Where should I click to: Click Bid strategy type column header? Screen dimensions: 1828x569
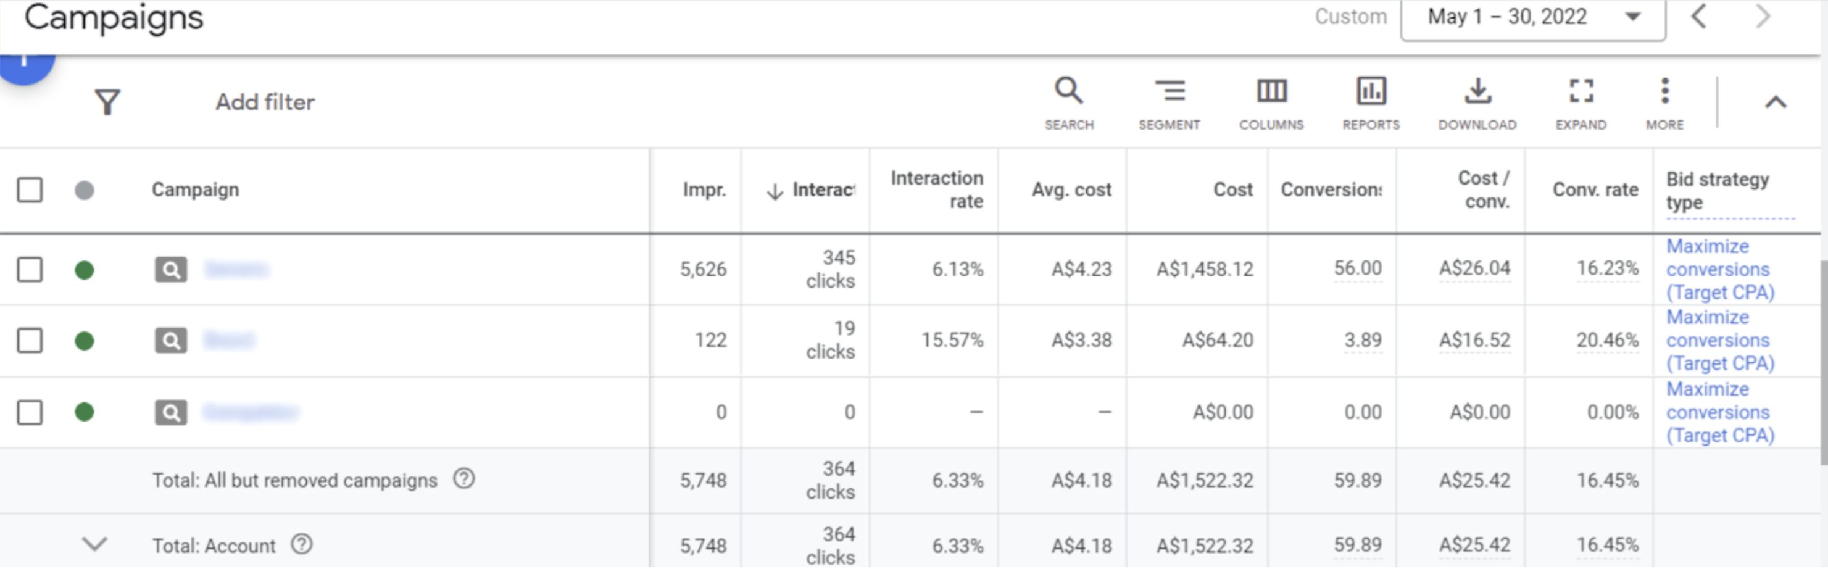tap(1718, 191)
